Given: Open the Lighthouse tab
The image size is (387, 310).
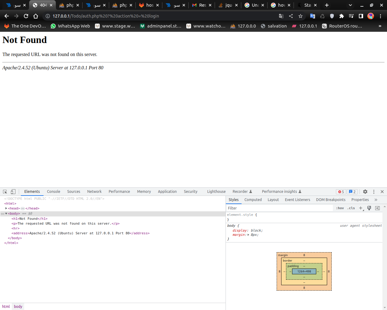Looking at the screenshot, I should pyautogui.click(x=216, y=192).
